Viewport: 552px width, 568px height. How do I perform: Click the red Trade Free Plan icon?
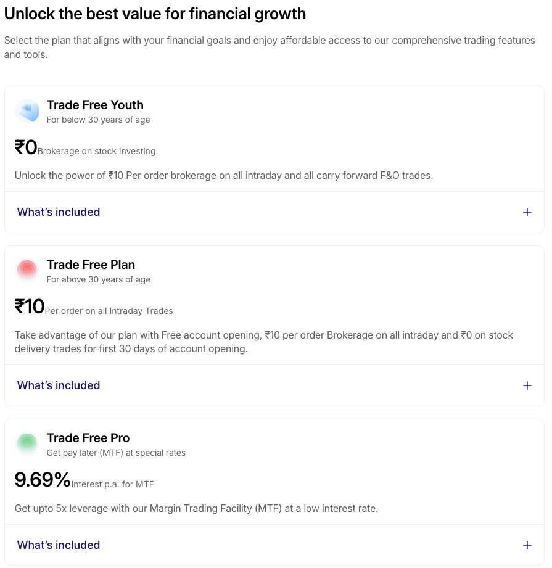[27, 270]
